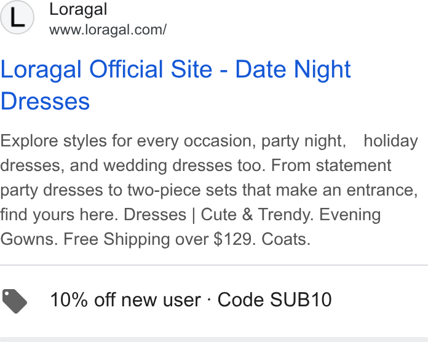The width and height of the screenshot is (428, 342).
Task: Click the "Loragal" site name above the URL
Action: point(78,10)
